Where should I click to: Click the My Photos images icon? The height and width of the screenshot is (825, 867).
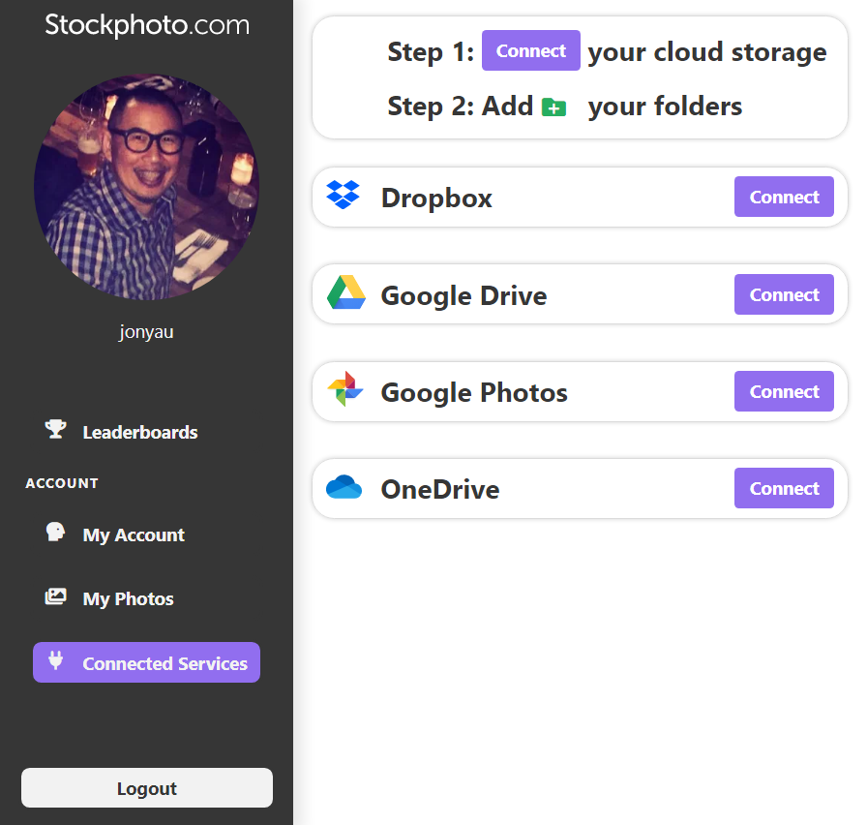pos(55,596)
